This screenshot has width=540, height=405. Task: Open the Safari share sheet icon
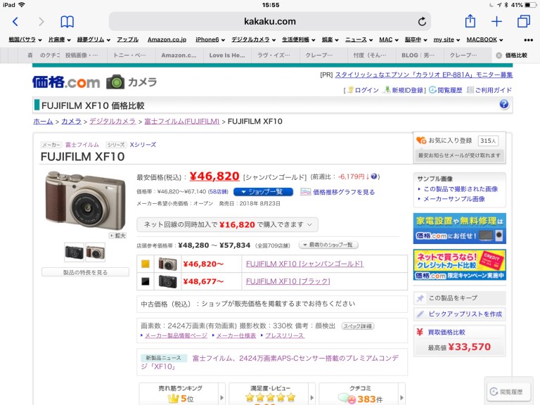tap(470, 22)
